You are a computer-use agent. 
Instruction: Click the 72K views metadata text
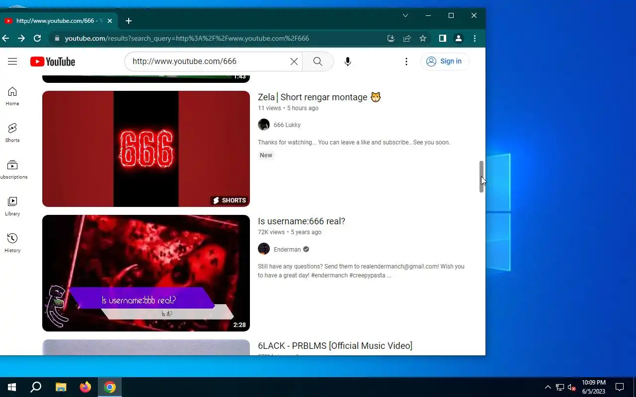click(x=271, y=232)
